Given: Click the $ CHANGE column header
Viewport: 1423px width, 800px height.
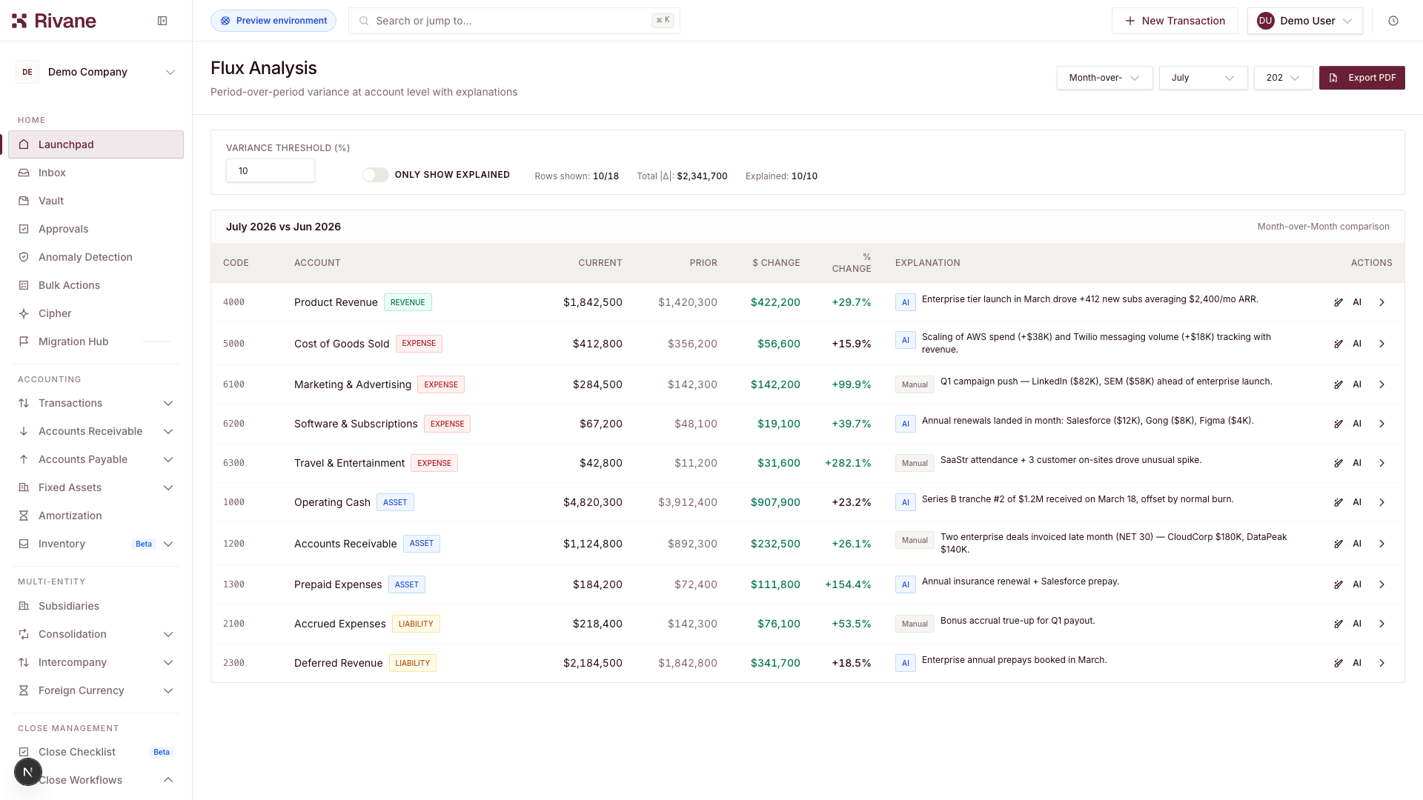Looking at the screenshot, I should coord(776,263).
